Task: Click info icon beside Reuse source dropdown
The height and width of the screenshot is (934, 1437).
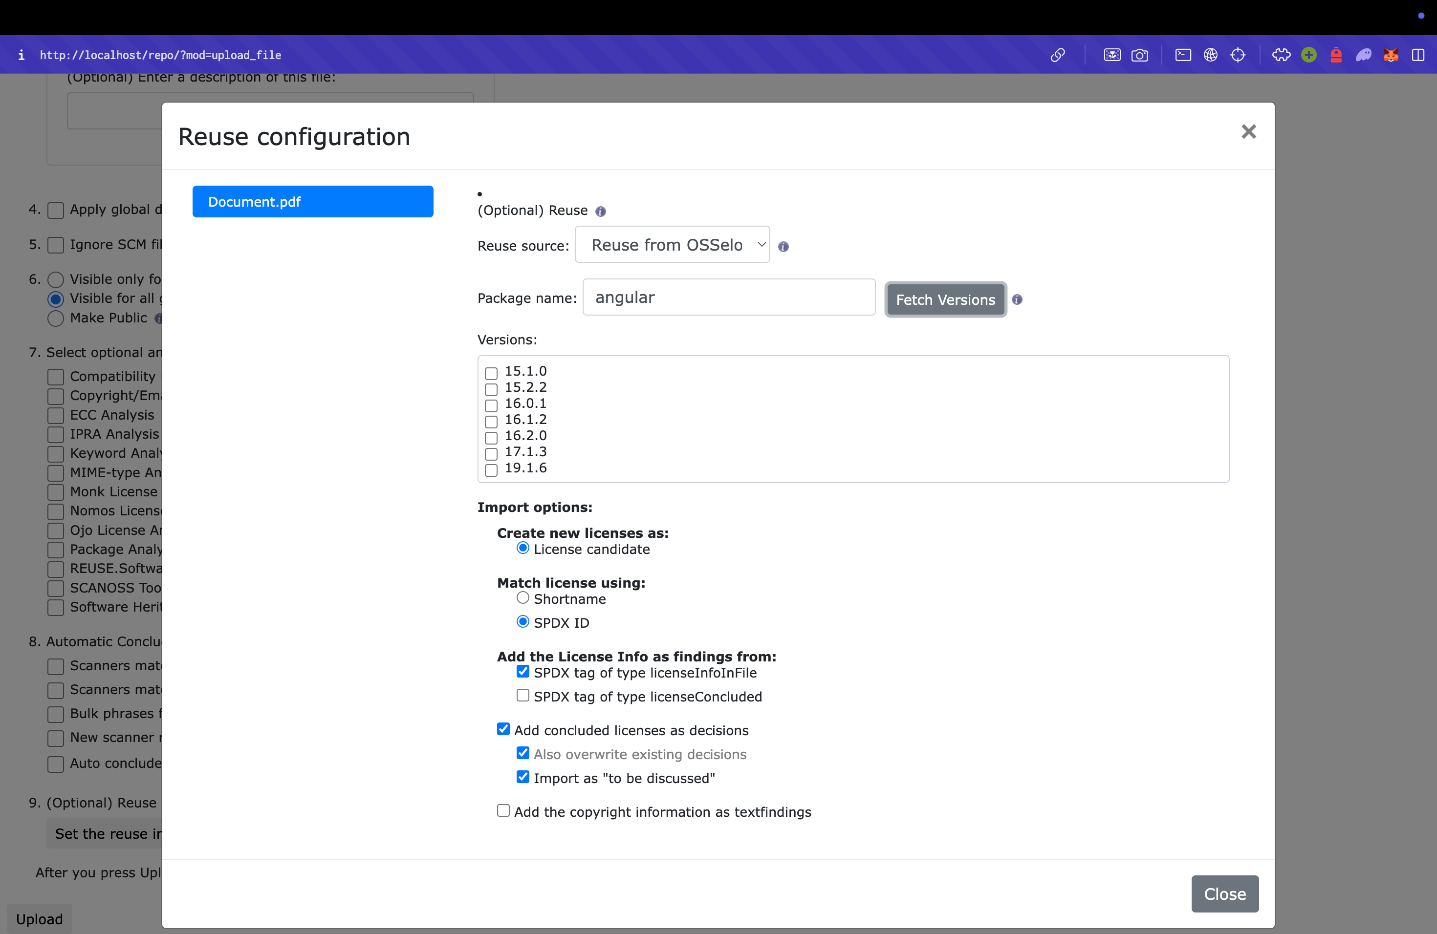Action: coord(783,246)
